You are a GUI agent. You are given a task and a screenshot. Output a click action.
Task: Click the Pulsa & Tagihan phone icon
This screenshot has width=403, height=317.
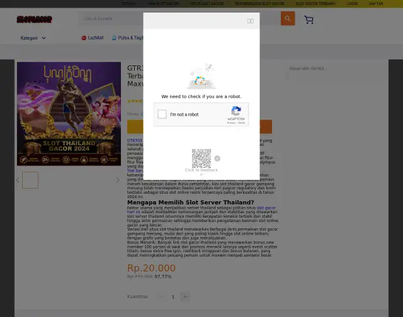click(114, 38)
